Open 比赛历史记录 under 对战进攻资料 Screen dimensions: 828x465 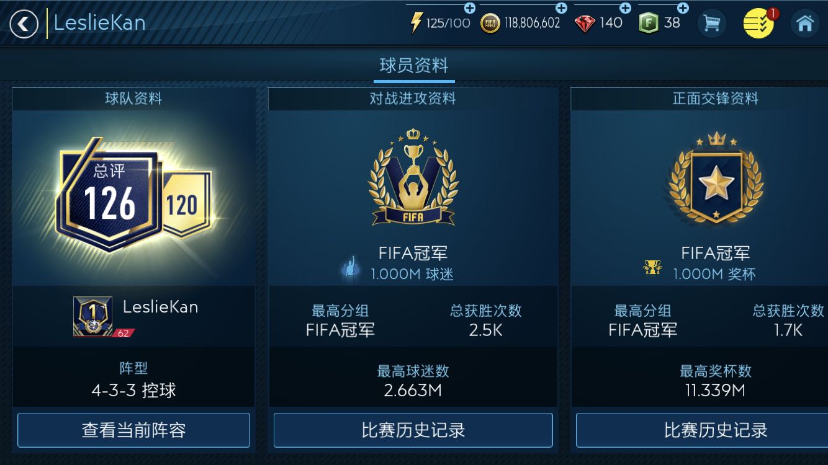[x=413, y=430]
